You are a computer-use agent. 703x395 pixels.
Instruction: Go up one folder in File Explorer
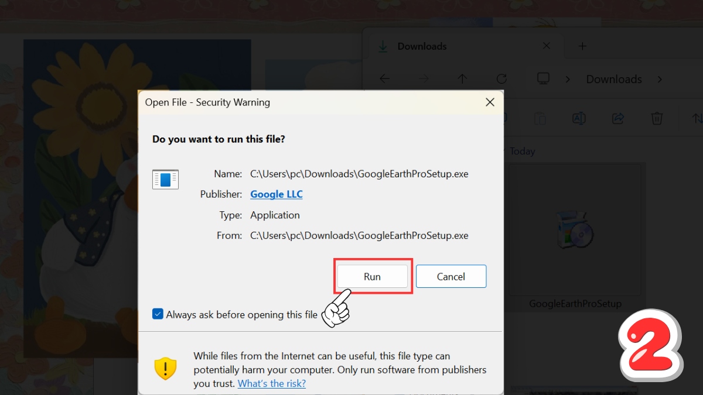coord(462,79)
